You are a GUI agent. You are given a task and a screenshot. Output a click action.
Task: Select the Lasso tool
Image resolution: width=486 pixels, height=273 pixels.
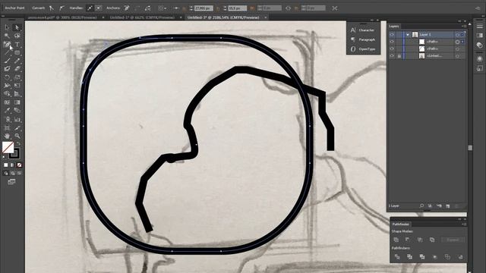pos(17,36)
